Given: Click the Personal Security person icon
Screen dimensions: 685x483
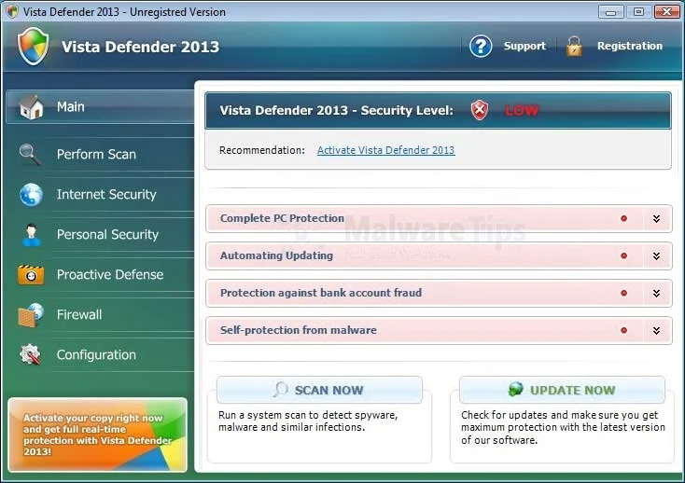Looking at the screenshot, I should pos(31,235).
